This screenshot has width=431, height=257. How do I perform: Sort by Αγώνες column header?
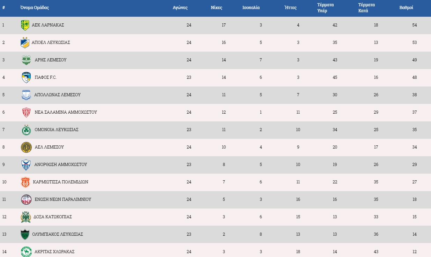tap(180, 8)
